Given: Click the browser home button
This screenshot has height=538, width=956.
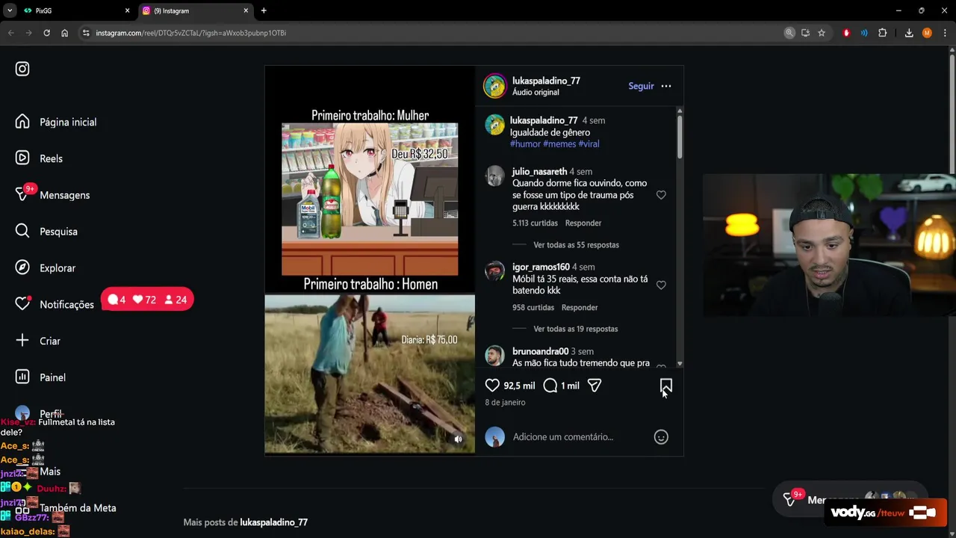Looking at the screenshot, I should point(64,33).
